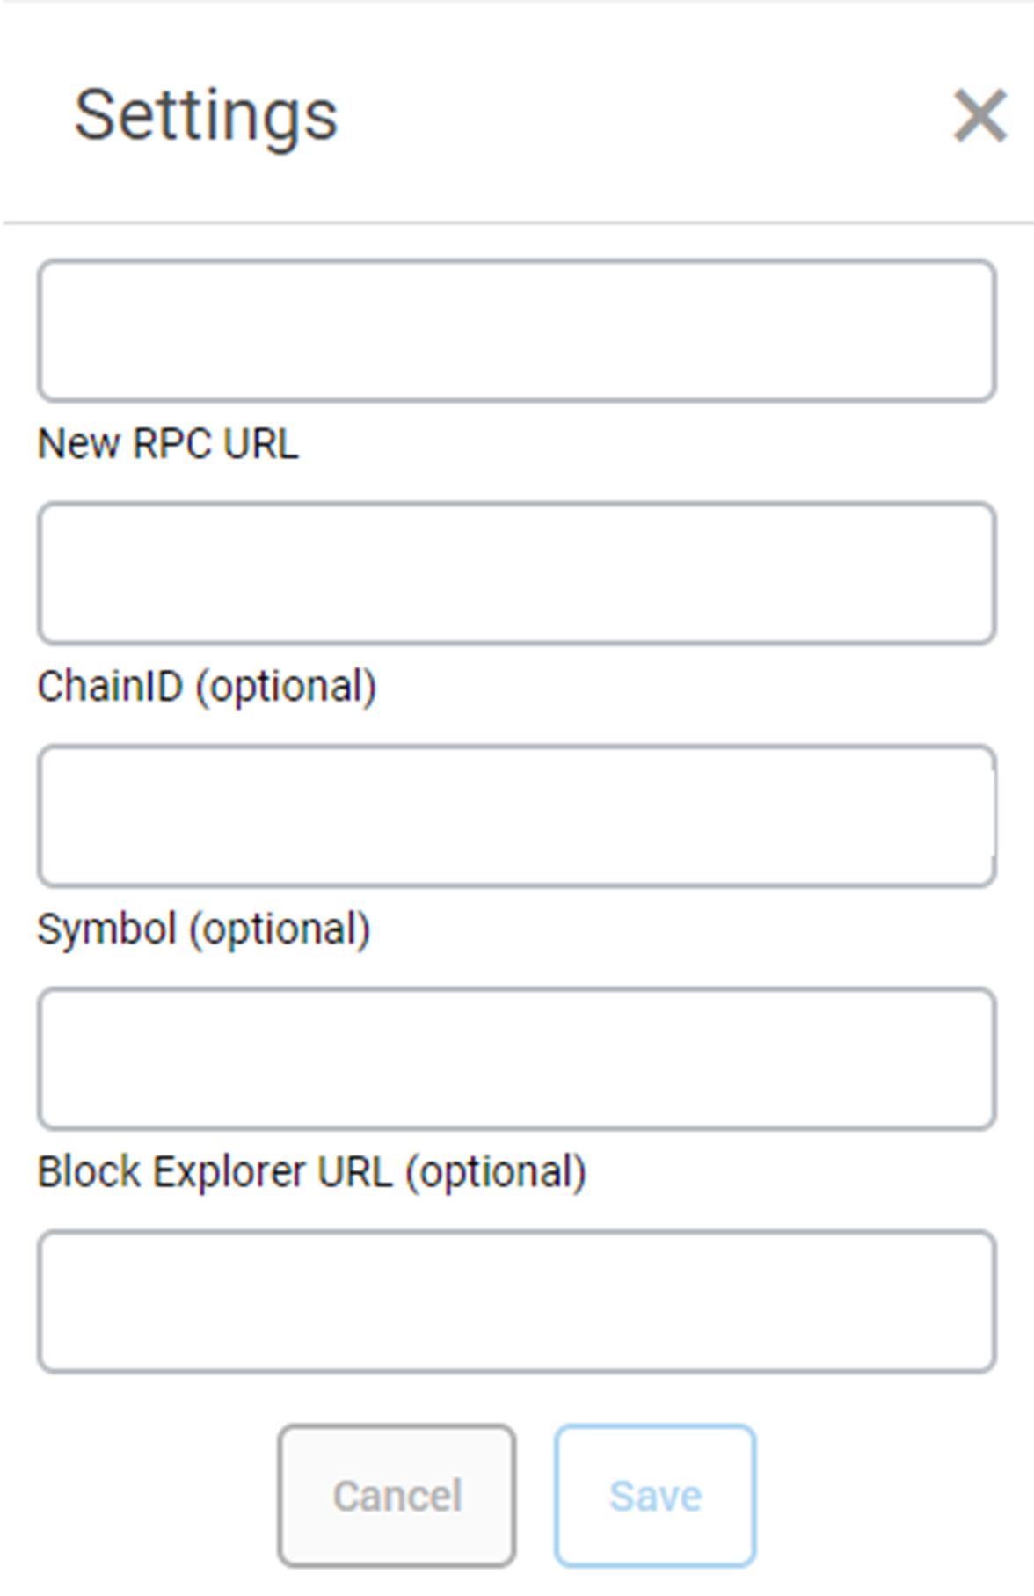Focus the New RPC URL input box
Image resolution: width=1034 pixels, height=1596 pixels.
coord(516,573)
